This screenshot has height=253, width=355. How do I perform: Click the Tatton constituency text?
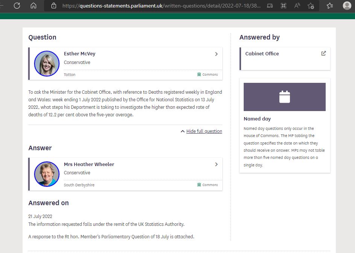(70, 75)
